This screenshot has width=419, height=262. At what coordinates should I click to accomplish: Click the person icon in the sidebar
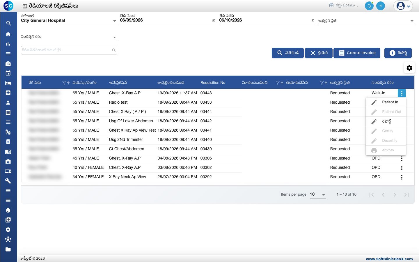point(8,102)
